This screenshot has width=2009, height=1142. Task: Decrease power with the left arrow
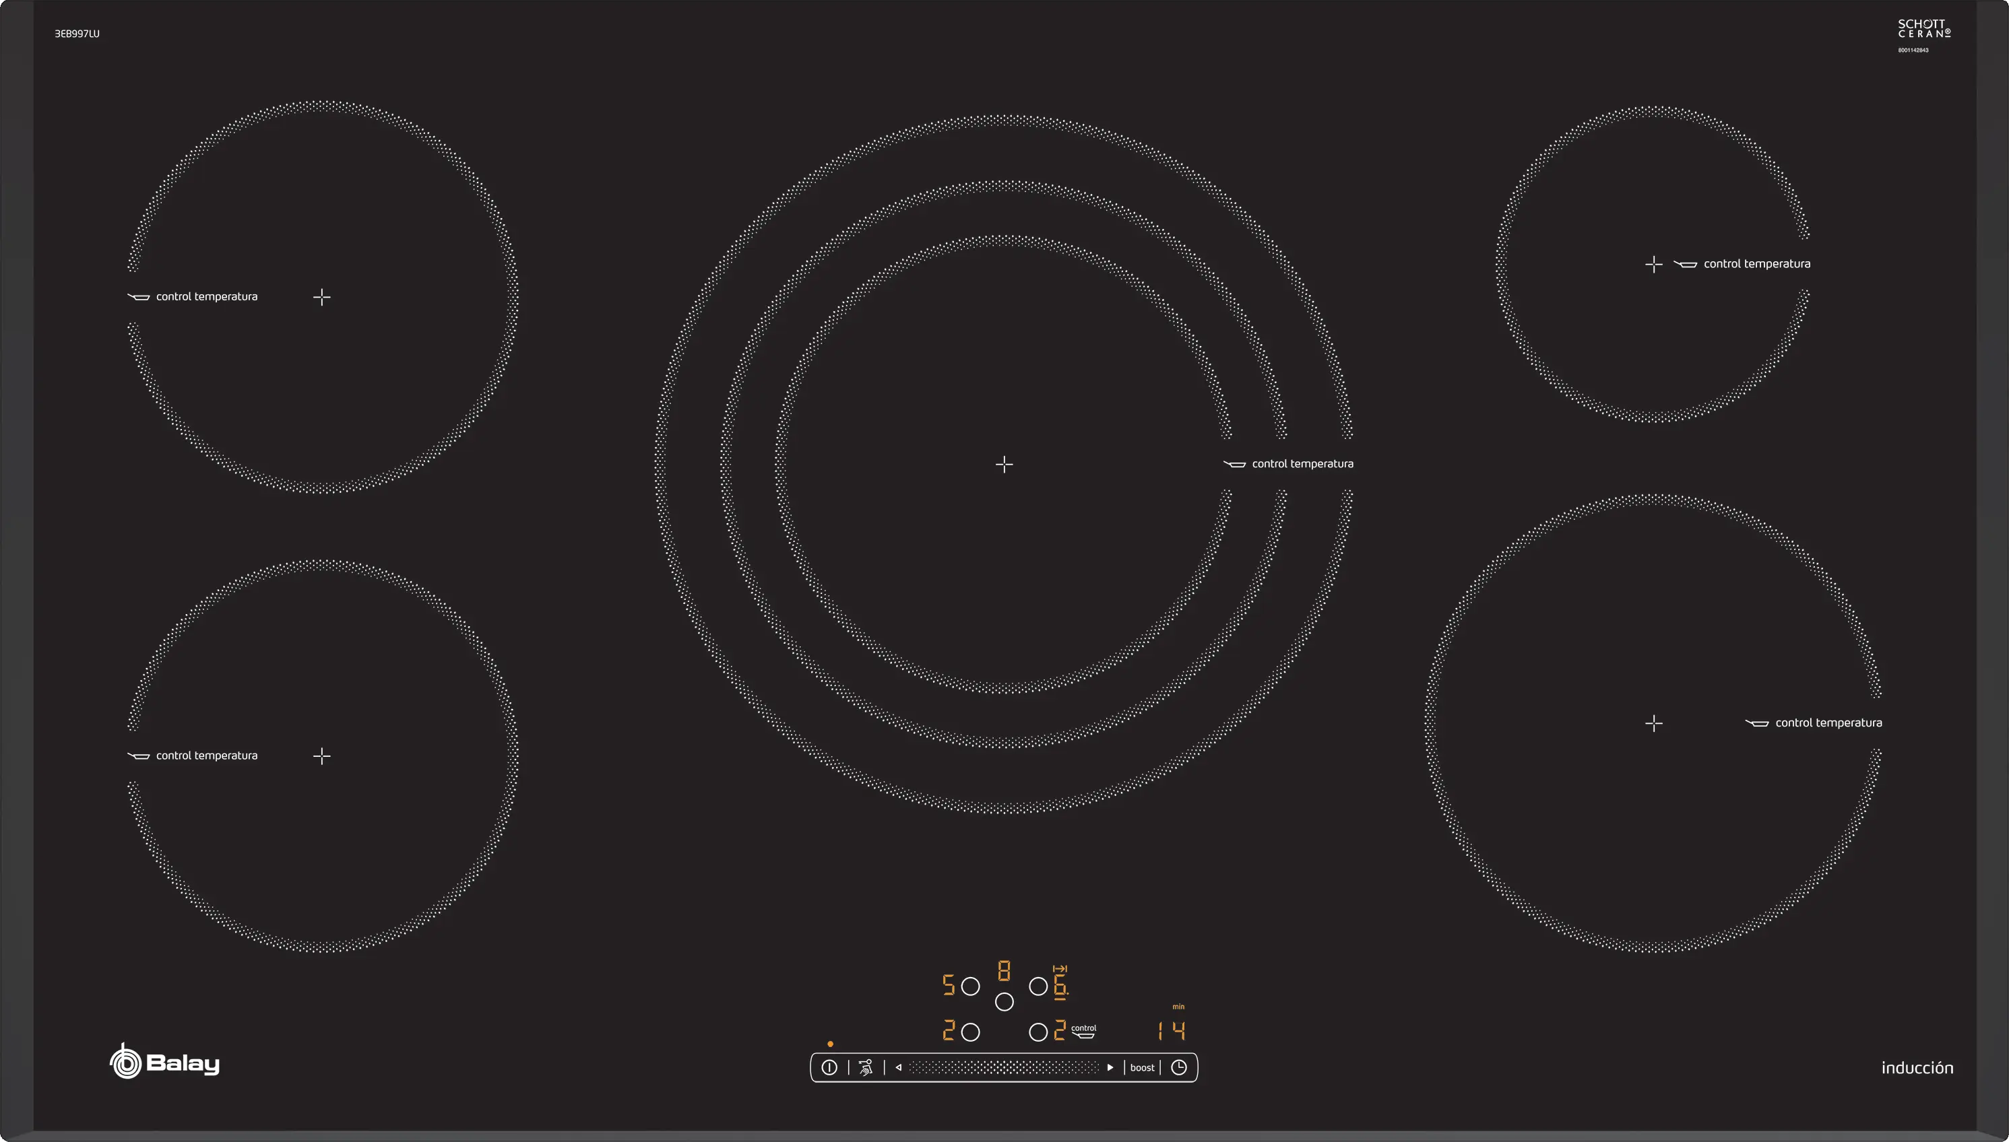tap(899, 1067)
